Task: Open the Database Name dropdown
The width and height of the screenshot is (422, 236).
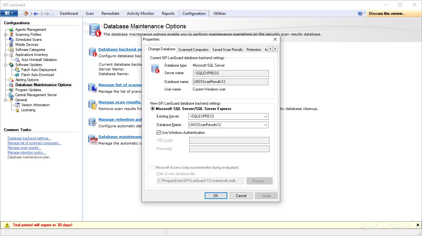Action: click(x=266, y=125)
